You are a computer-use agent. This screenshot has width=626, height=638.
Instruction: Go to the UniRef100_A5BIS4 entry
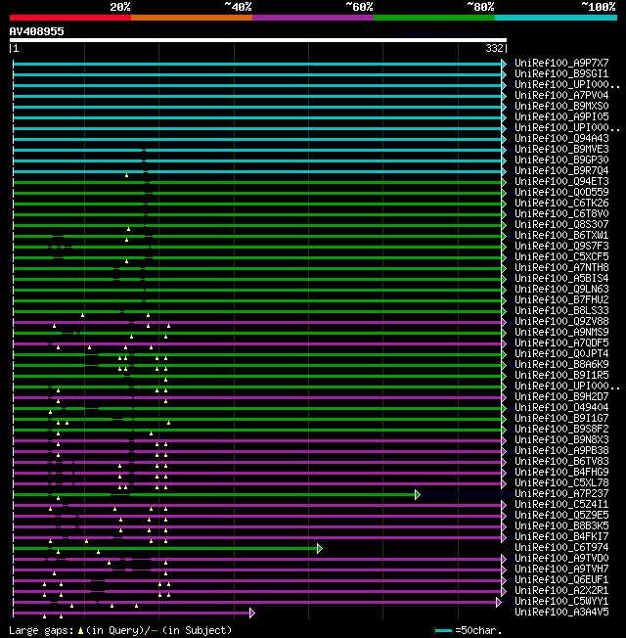click(561, 278)
